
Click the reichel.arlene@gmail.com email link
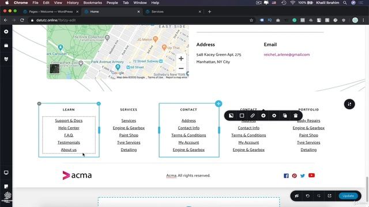pyautogui.click(x=287, y=55)
